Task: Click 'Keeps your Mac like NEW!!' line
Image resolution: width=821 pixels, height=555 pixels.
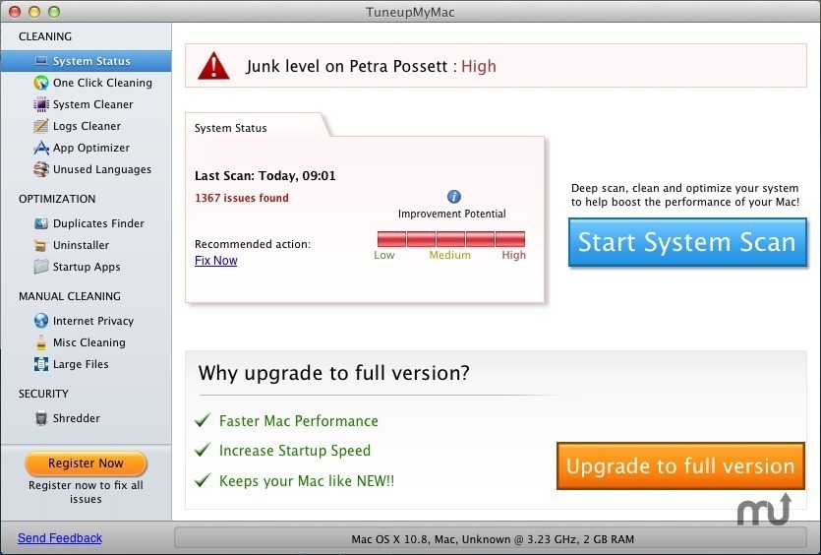Action: 307,481
